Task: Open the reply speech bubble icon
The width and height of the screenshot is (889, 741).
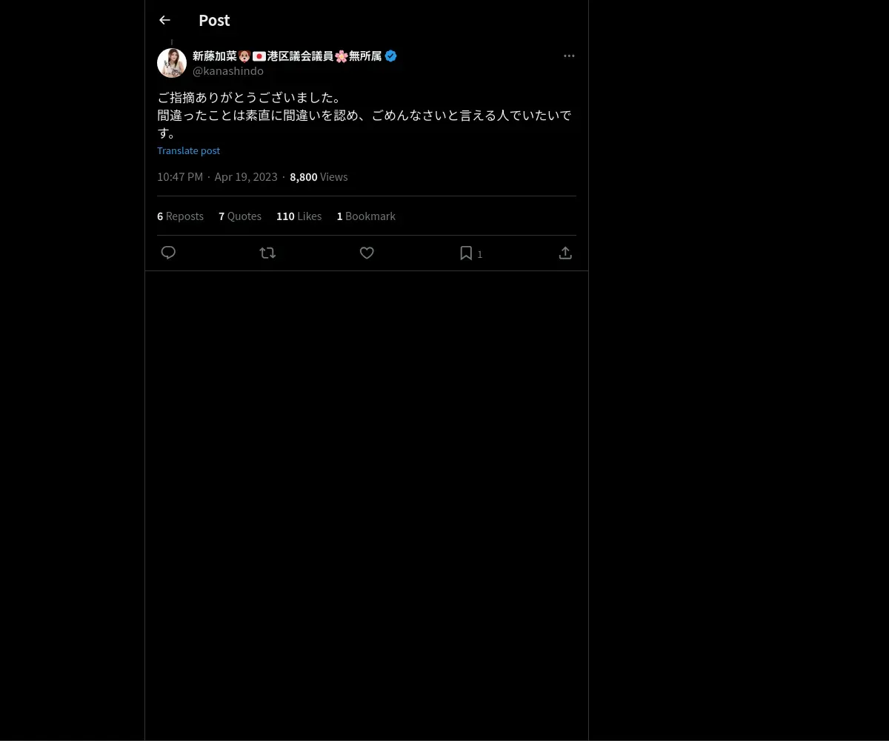Action: (168, 253)
